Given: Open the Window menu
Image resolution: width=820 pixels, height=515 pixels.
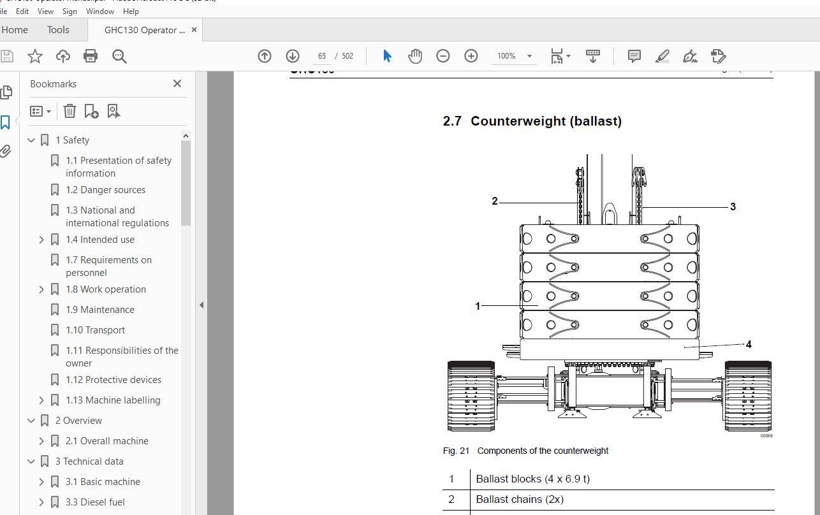Looking at the screenshot, I should point(100,11).
